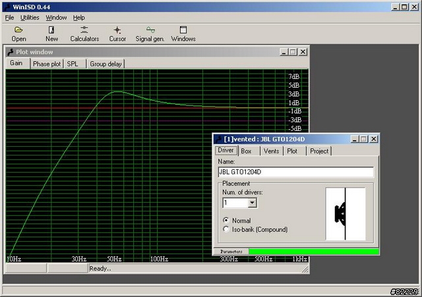Screen dimensions: 422x297
Task: Minimize the vented JBL GTO1204D window
Action: (355, 139)
